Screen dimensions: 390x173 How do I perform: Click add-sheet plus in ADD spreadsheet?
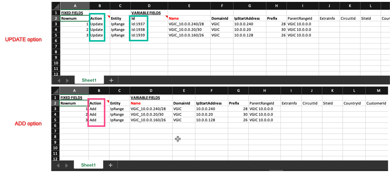click(111, 165)
